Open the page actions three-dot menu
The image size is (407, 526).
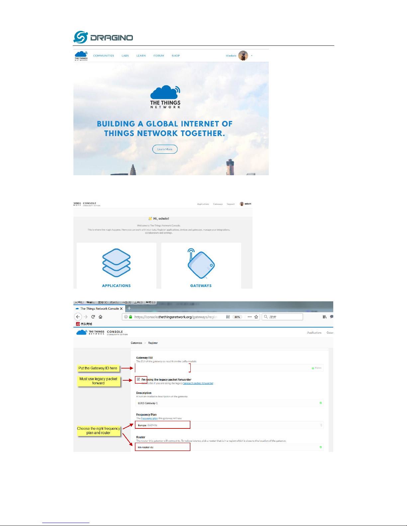click(x=250, y=317)
